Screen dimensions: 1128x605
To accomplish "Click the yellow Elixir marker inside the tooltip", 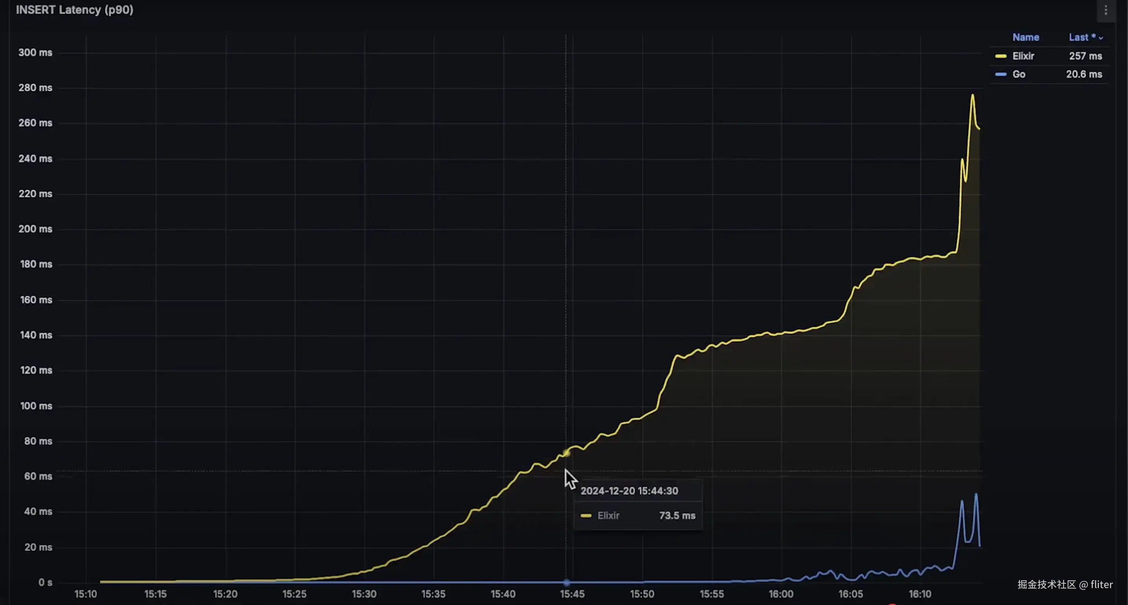I will (586, 516).
